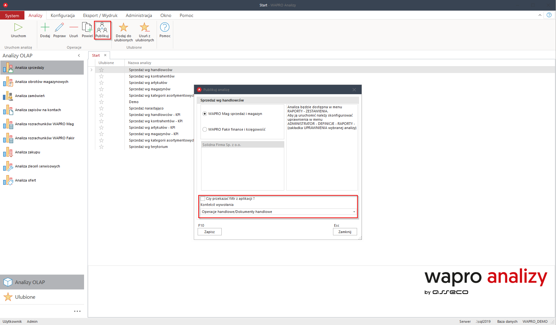Toggle favorite star for Sprzedaż wg terytorium
The height and width of the screenshot is (325, 556).
(101, 147)
